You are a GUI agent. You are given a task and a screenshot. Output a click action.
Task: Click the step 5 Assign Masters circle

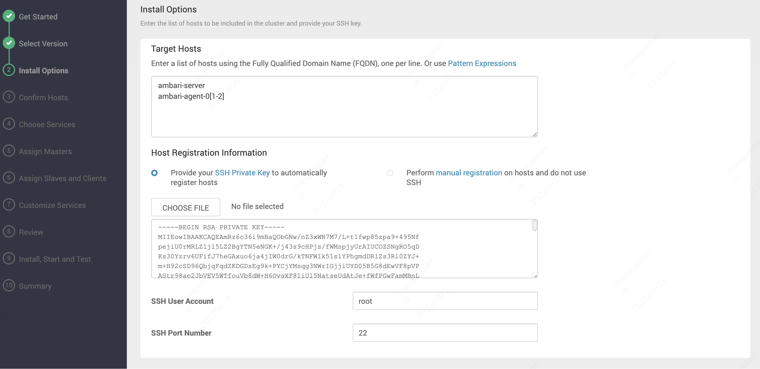tap(9, 151)
